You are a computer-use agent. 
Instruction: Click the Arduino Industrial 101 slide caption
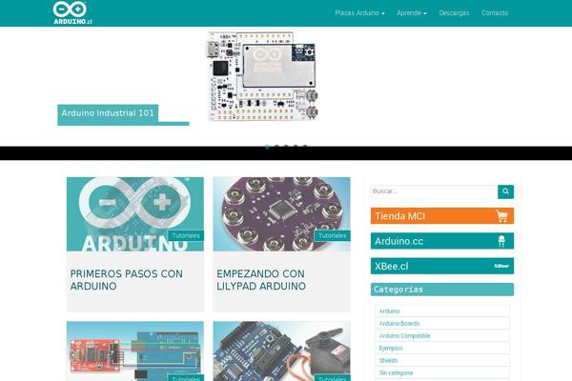click(x=108, y=113)
